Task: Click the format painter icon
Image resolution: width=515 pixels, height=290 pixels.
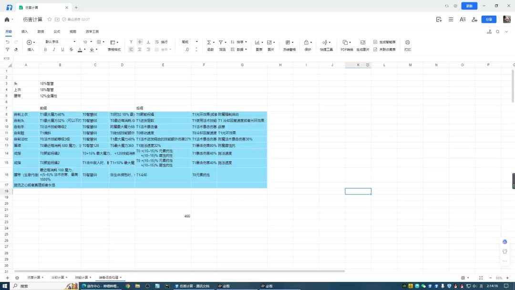Action: (7, 50)
